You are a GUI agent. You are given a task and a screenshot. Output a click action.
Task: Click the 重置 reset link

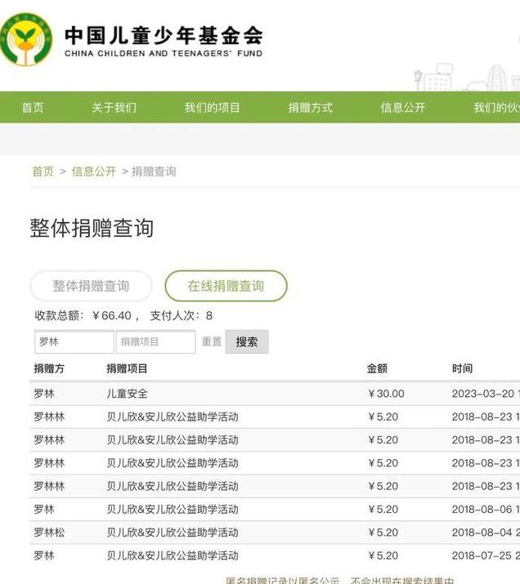point(212,341)
